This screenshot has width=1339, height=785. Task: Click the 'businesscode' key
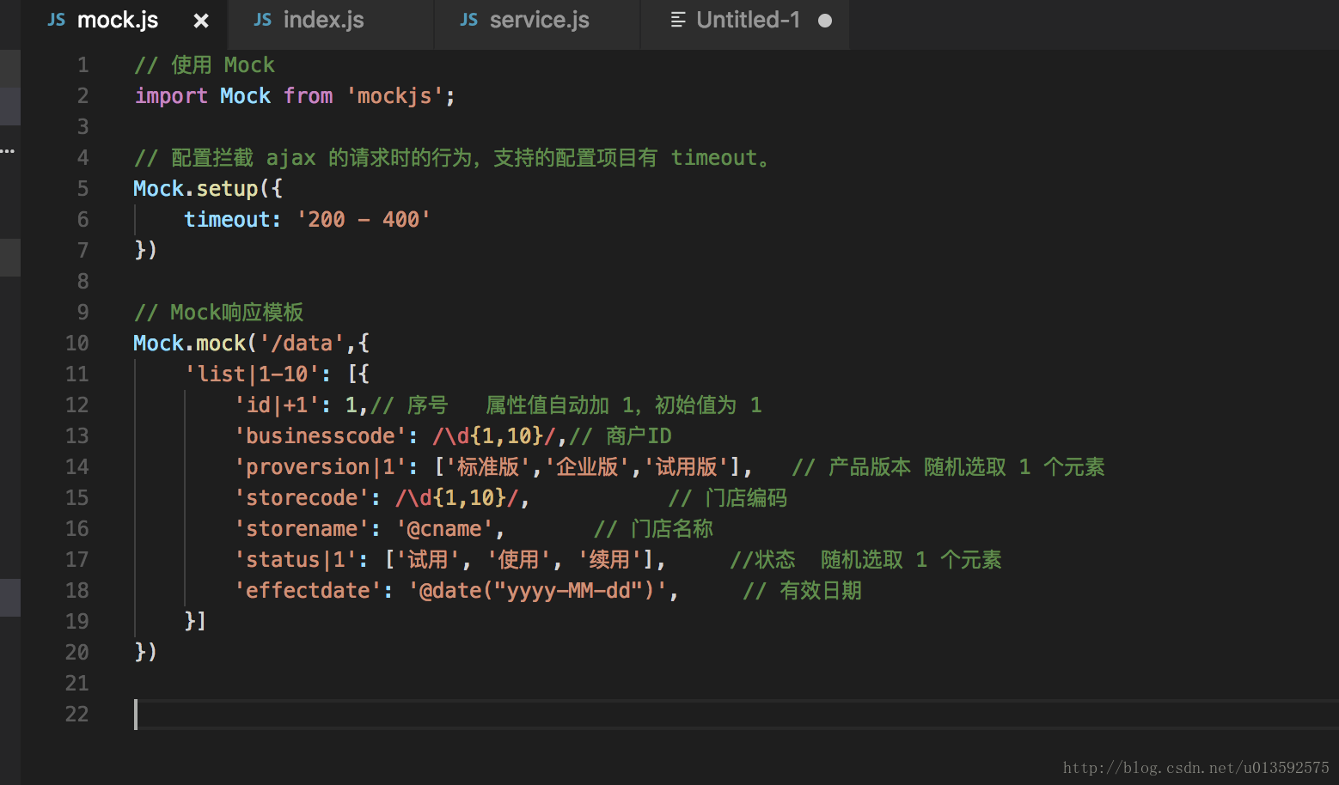320,436
